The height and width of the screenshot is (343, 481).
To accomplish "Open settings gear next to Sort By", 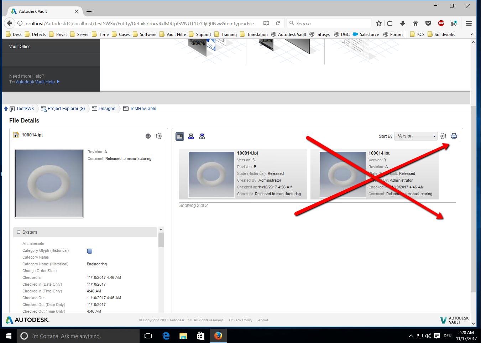I will (443, 136).
